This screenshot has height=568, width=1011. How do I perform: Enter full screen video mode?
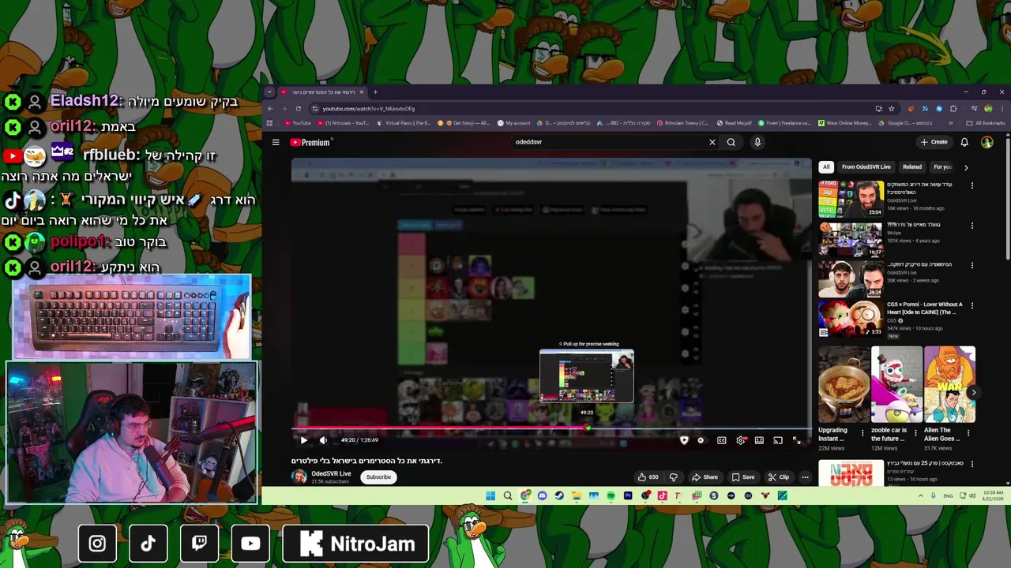(x=797, y=440)
